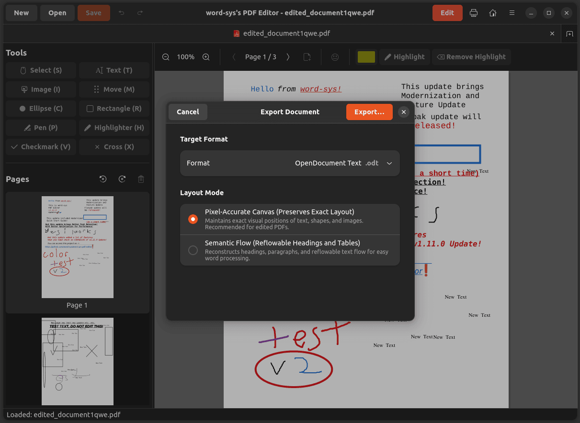Choose the Cross (X) tool

click(114, 147)
